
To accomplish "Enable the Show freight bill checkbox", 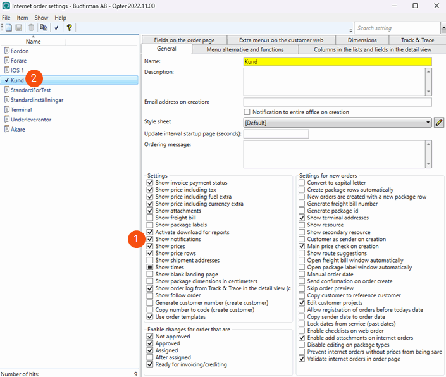I will pyautogui.click(x=150, y=218).
